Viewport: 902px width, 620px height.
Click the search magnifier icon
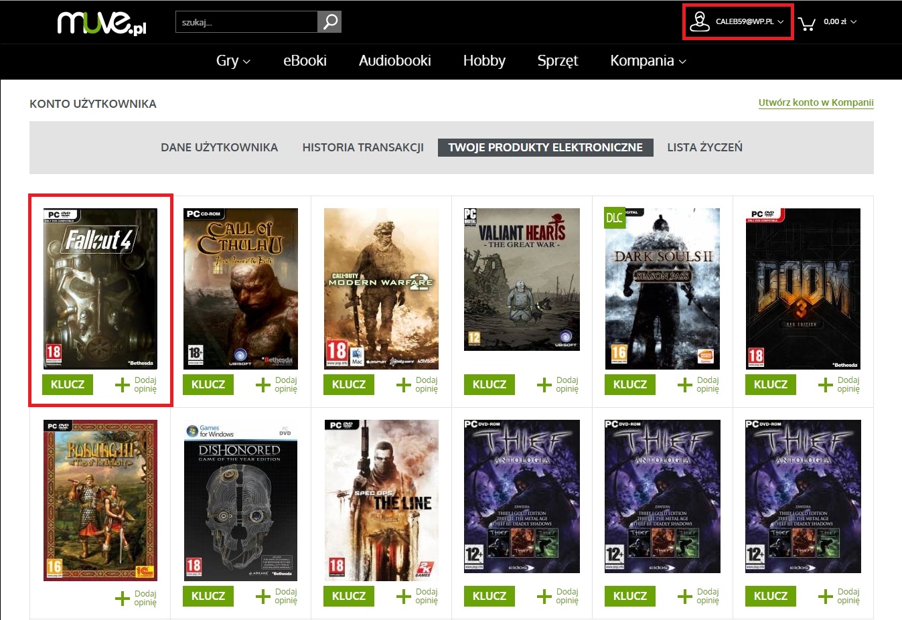click(x=329, y=22)
